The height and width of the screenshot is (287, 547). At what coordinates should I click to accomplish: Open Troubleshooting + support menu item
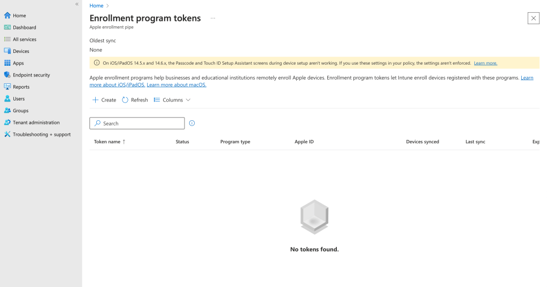click(x=41, y=134)
